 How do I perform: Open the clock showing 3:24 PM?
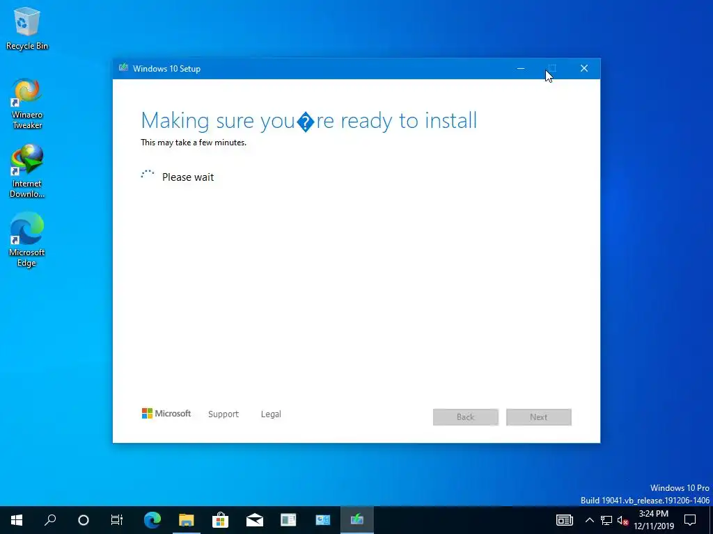(653, 520)
